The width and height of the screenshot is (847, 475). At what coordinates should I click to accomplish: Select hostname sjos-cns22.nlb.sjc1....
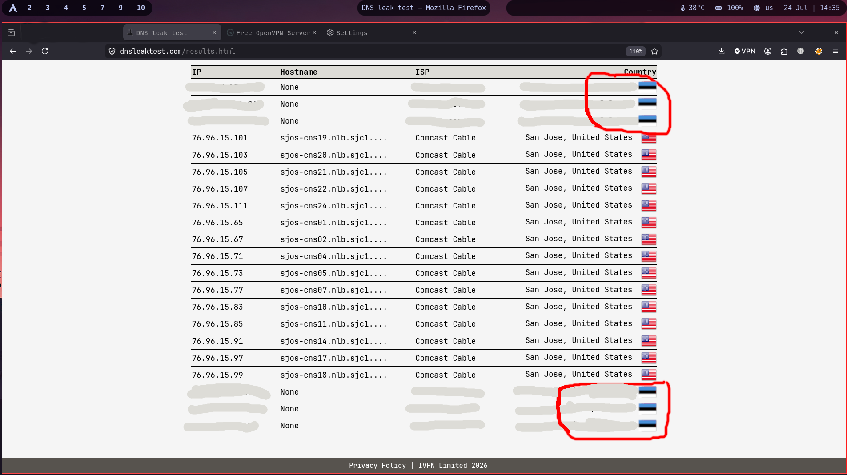[x=333, y=189]
